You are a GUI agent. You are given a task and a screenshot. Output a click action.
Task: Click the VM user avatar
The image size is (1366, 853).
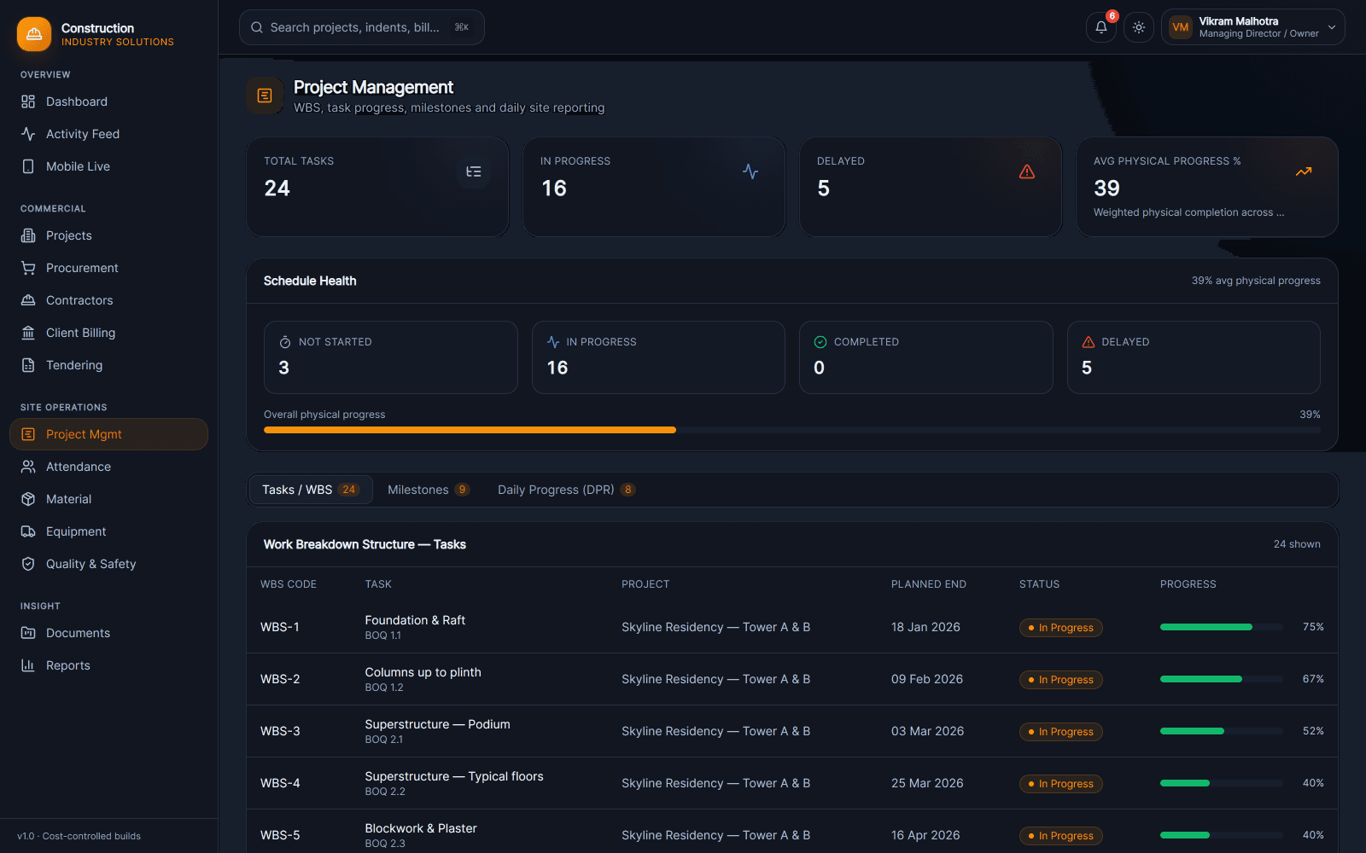[1181, 27]
